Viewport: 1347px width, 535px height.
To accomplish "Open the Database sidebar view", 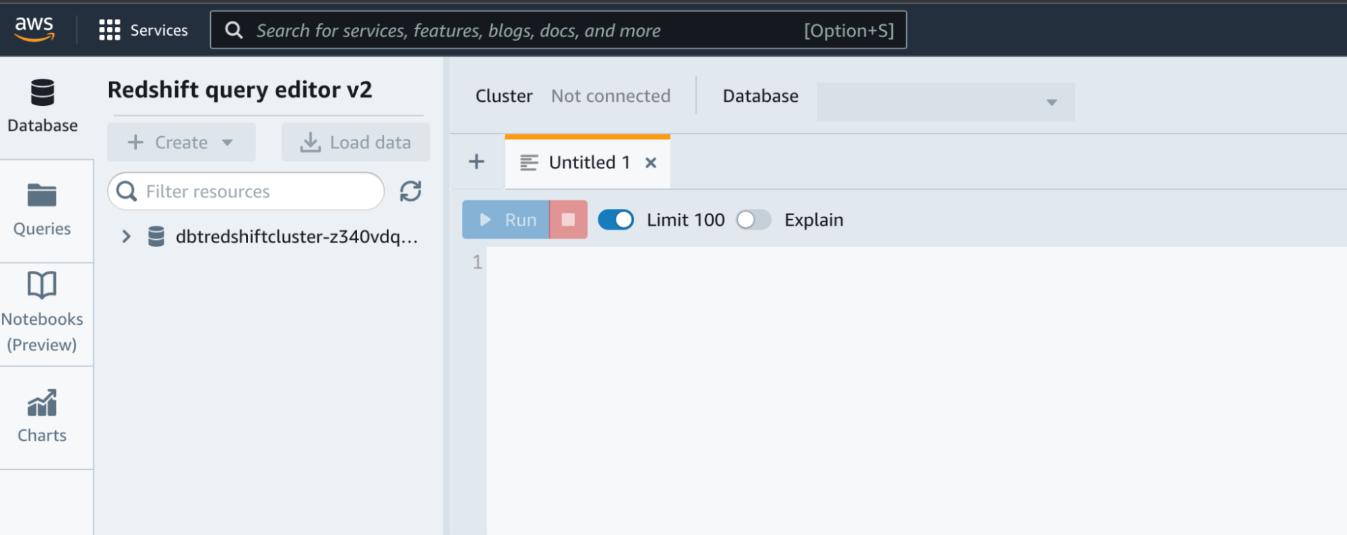I will tap(42, 106).
